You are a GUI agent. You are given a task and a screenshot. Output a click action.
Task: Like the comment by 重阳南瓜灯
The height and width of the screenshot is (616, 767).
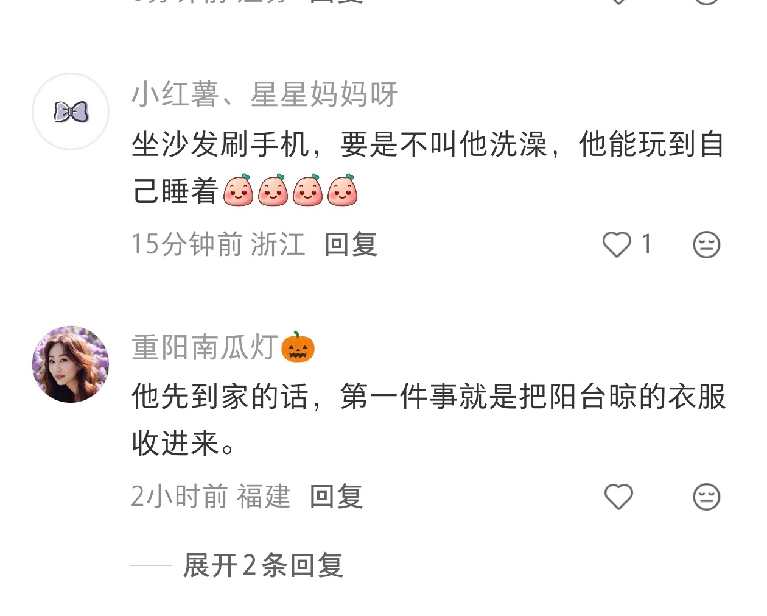(x=618, y=497)
